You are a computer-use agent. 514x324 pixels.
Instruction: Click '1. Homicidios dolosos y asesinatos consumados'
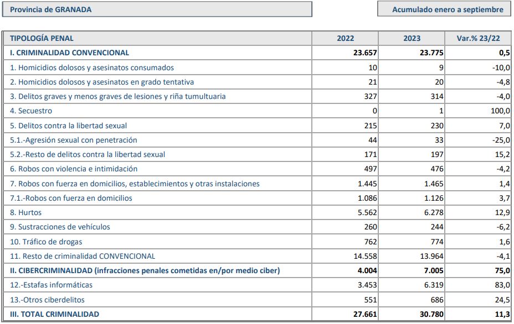click(92, 68)
